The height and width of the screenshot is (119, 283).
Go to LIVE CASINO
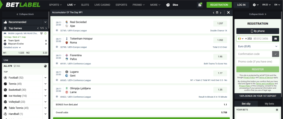pyautogui.click(x=102, y=5)
